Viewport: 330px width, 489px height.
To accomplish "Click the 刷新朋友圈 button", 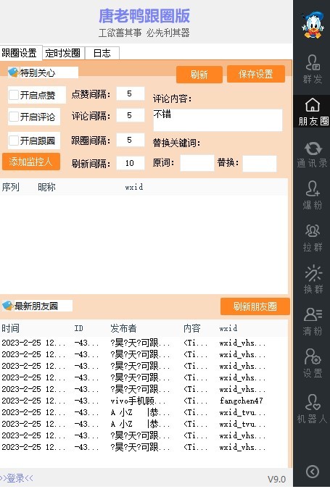I will tap(255, 306).
